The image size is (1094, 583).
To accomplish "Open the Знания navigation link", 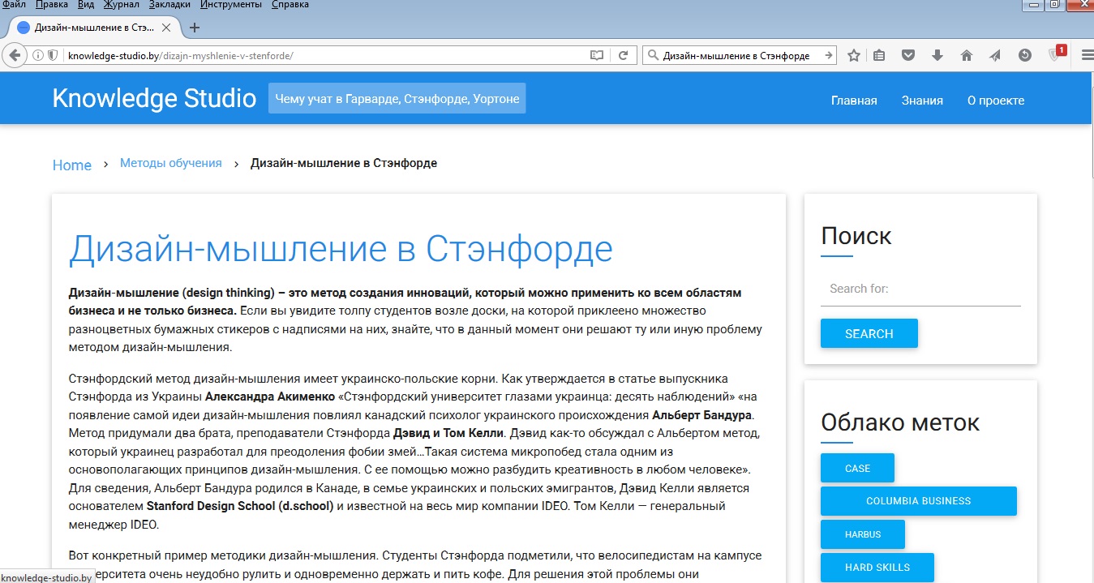I will pos(922,101).
